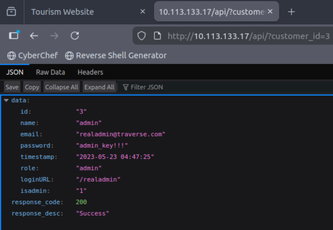Click the id value "3"
333x230 pixels.
click(81, 112)
